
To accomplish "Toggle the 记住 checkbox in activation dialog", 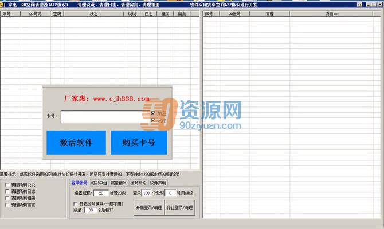I will pos(153,120).
